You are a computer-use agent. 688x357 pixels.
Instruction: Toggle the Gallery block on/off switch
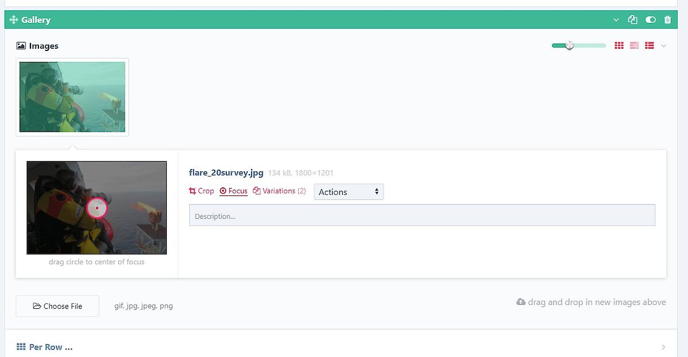(650, 19)
